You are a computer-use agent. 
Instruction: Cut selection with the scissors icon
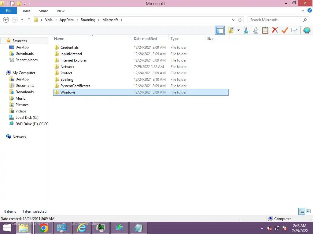pos(246,30)
